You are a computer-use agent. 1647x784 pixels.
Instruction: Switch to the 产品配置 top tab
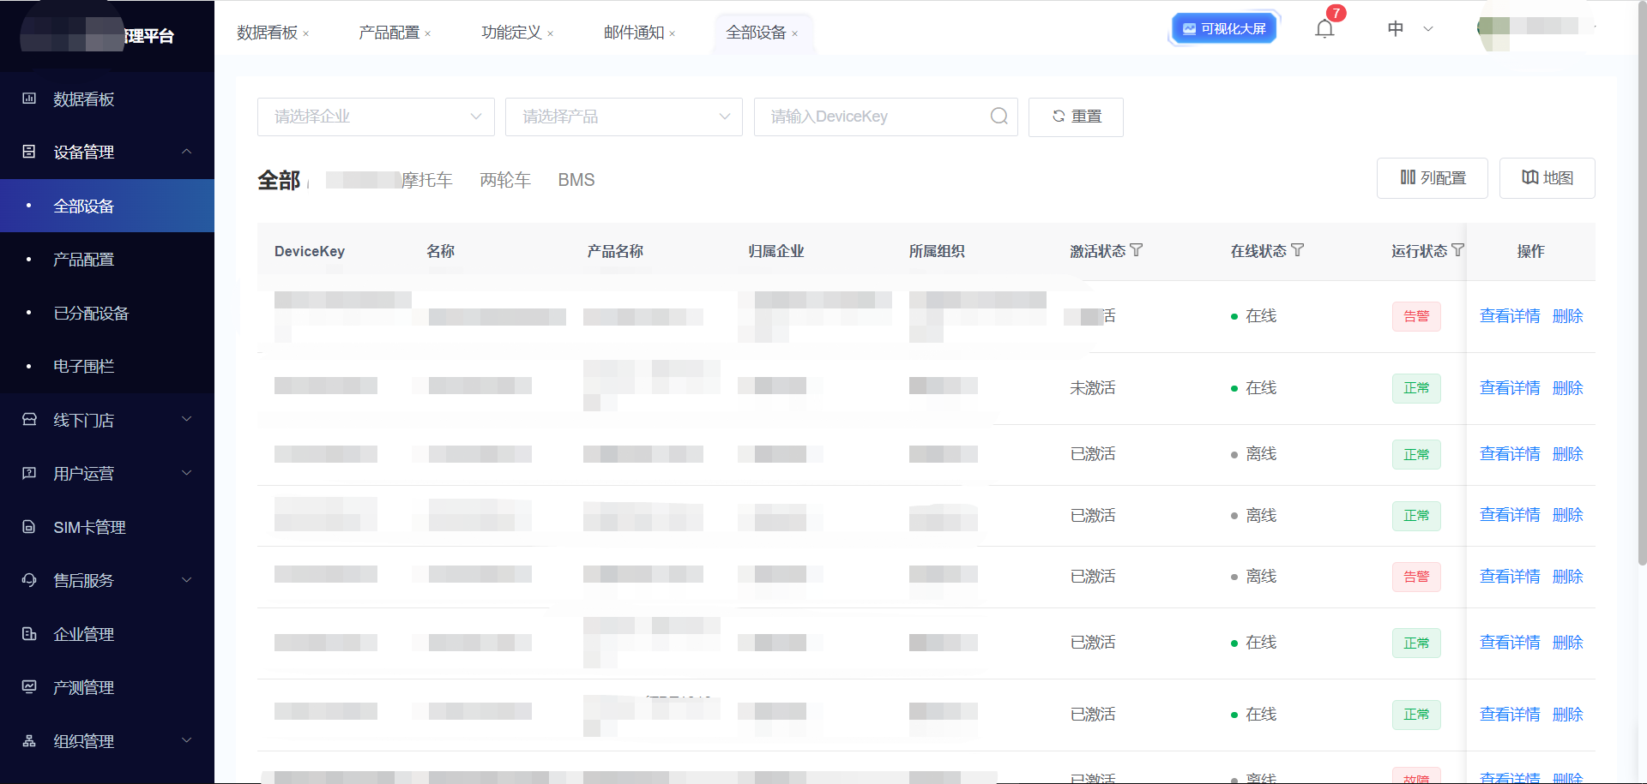click(389, 33)
